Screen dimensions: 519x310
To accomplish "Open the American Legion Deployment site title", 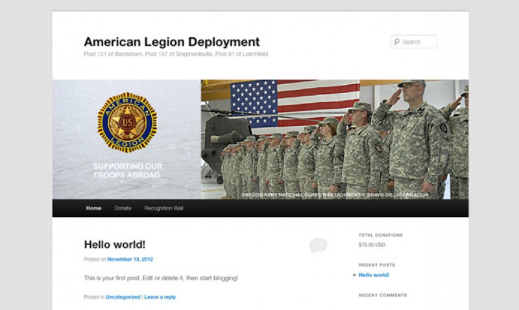I will point(172,42).
